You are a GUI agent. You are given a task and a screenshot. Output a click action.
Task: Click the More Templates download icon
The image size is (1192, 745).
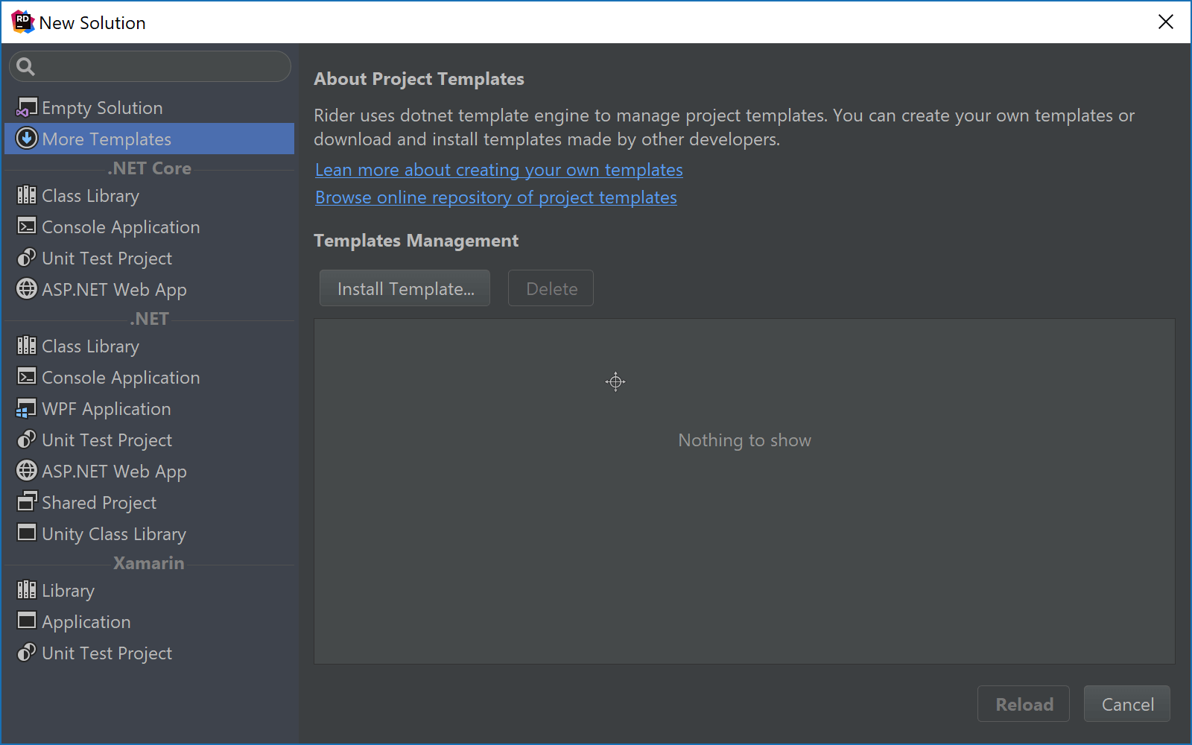pyautogui.click(x=27, y=139)
